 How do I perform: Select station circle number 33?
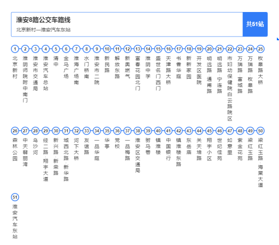click(x=86, y=131)
